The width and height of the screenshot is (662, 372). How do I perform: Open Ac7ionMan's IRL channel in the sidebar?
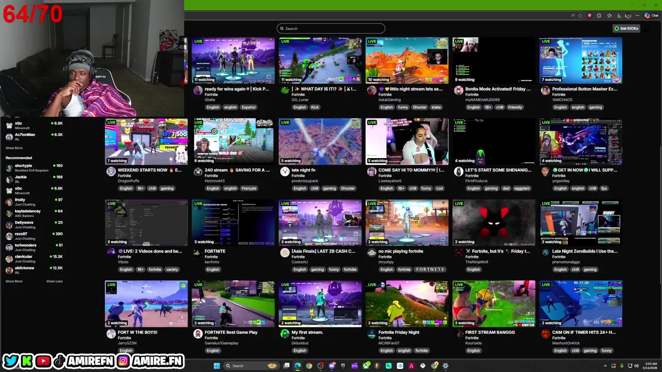click(x=34, y=136)
